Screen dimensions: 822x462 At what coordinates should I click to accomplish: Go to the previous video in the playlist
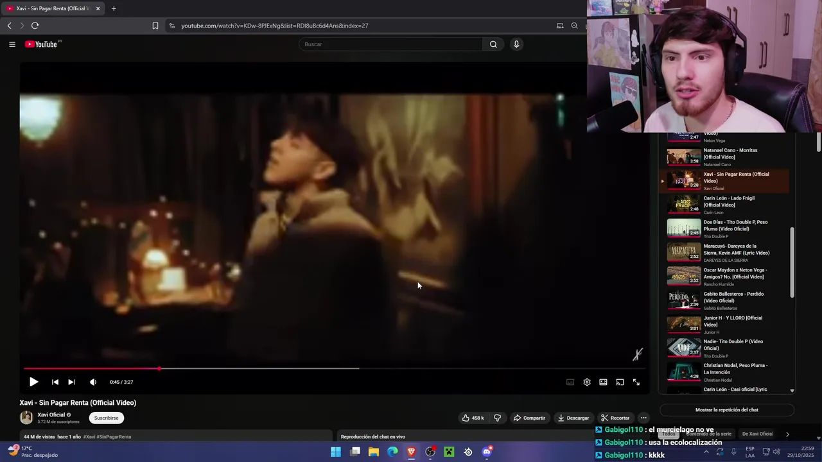tap(55, 382)
